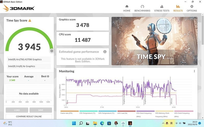Screen dimensions: 204x127
Task: Open the HOME tab
Action: [127, 8]
